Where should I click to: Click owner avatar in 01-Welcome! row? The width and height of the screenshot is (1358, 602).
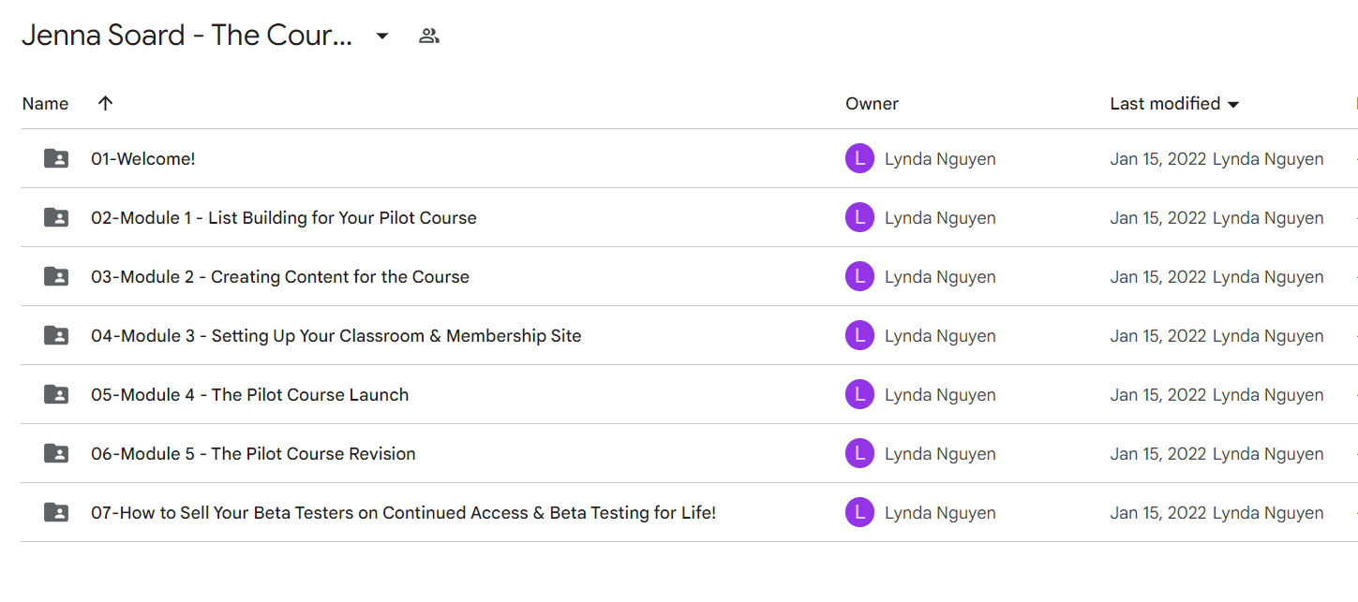859,158
